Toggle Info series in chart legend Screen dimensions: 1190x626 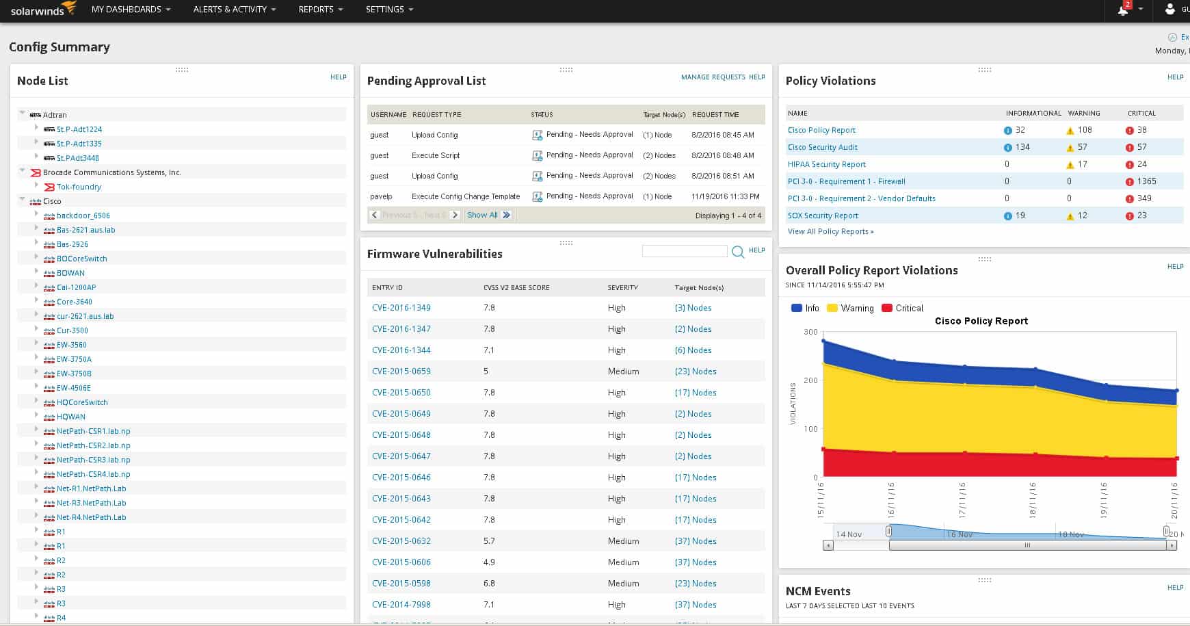coord(805,308)
